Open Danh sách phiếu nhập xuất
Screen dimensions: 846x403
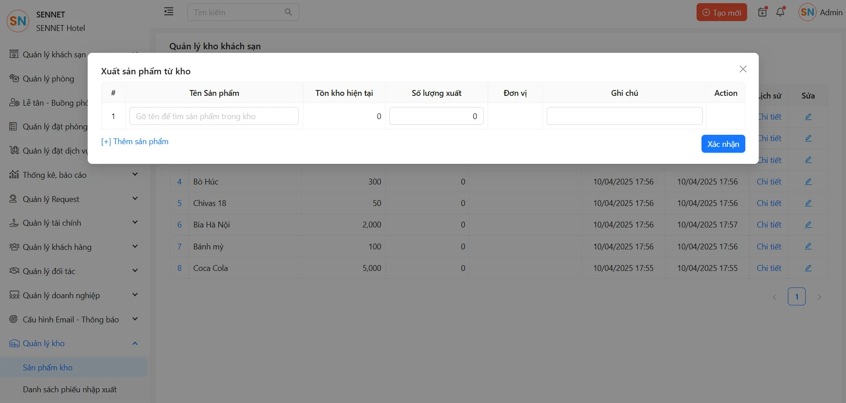click(x=70, y=390)
